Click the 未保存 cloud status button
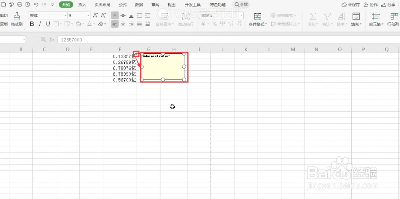This screenshot has height=199, width=400. click(x=351, y=5)
